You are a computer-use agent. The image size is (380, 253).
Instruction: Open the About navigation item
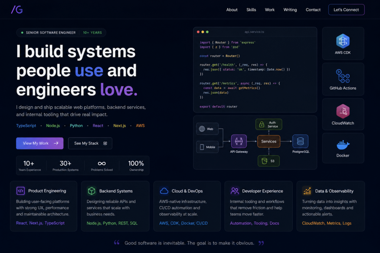click(232, 10)
